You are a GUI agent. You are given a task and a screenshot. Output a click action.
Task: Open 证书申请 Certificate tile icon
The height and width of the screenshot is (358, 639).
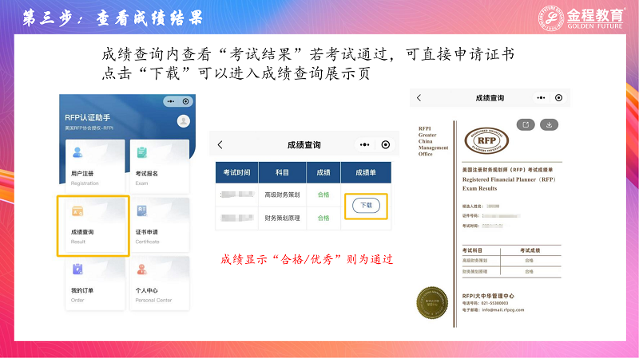[142, 210]
